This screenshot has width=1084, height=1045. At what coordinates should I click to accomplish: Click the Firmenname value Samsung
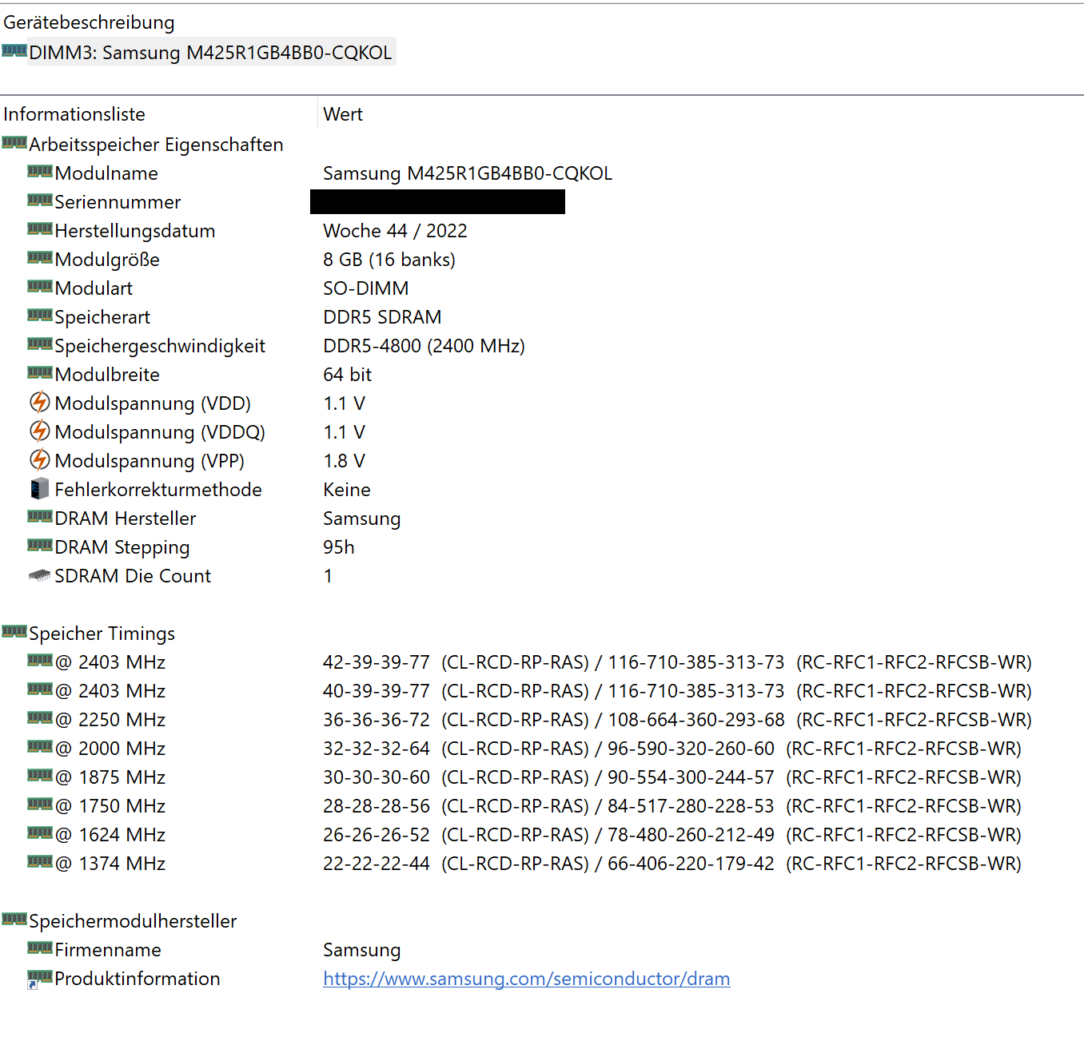pos(362,950)
